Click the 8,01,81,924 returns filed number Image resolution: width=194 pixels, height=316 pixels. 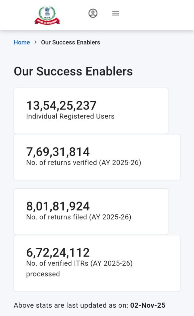(x=58, y=206)
